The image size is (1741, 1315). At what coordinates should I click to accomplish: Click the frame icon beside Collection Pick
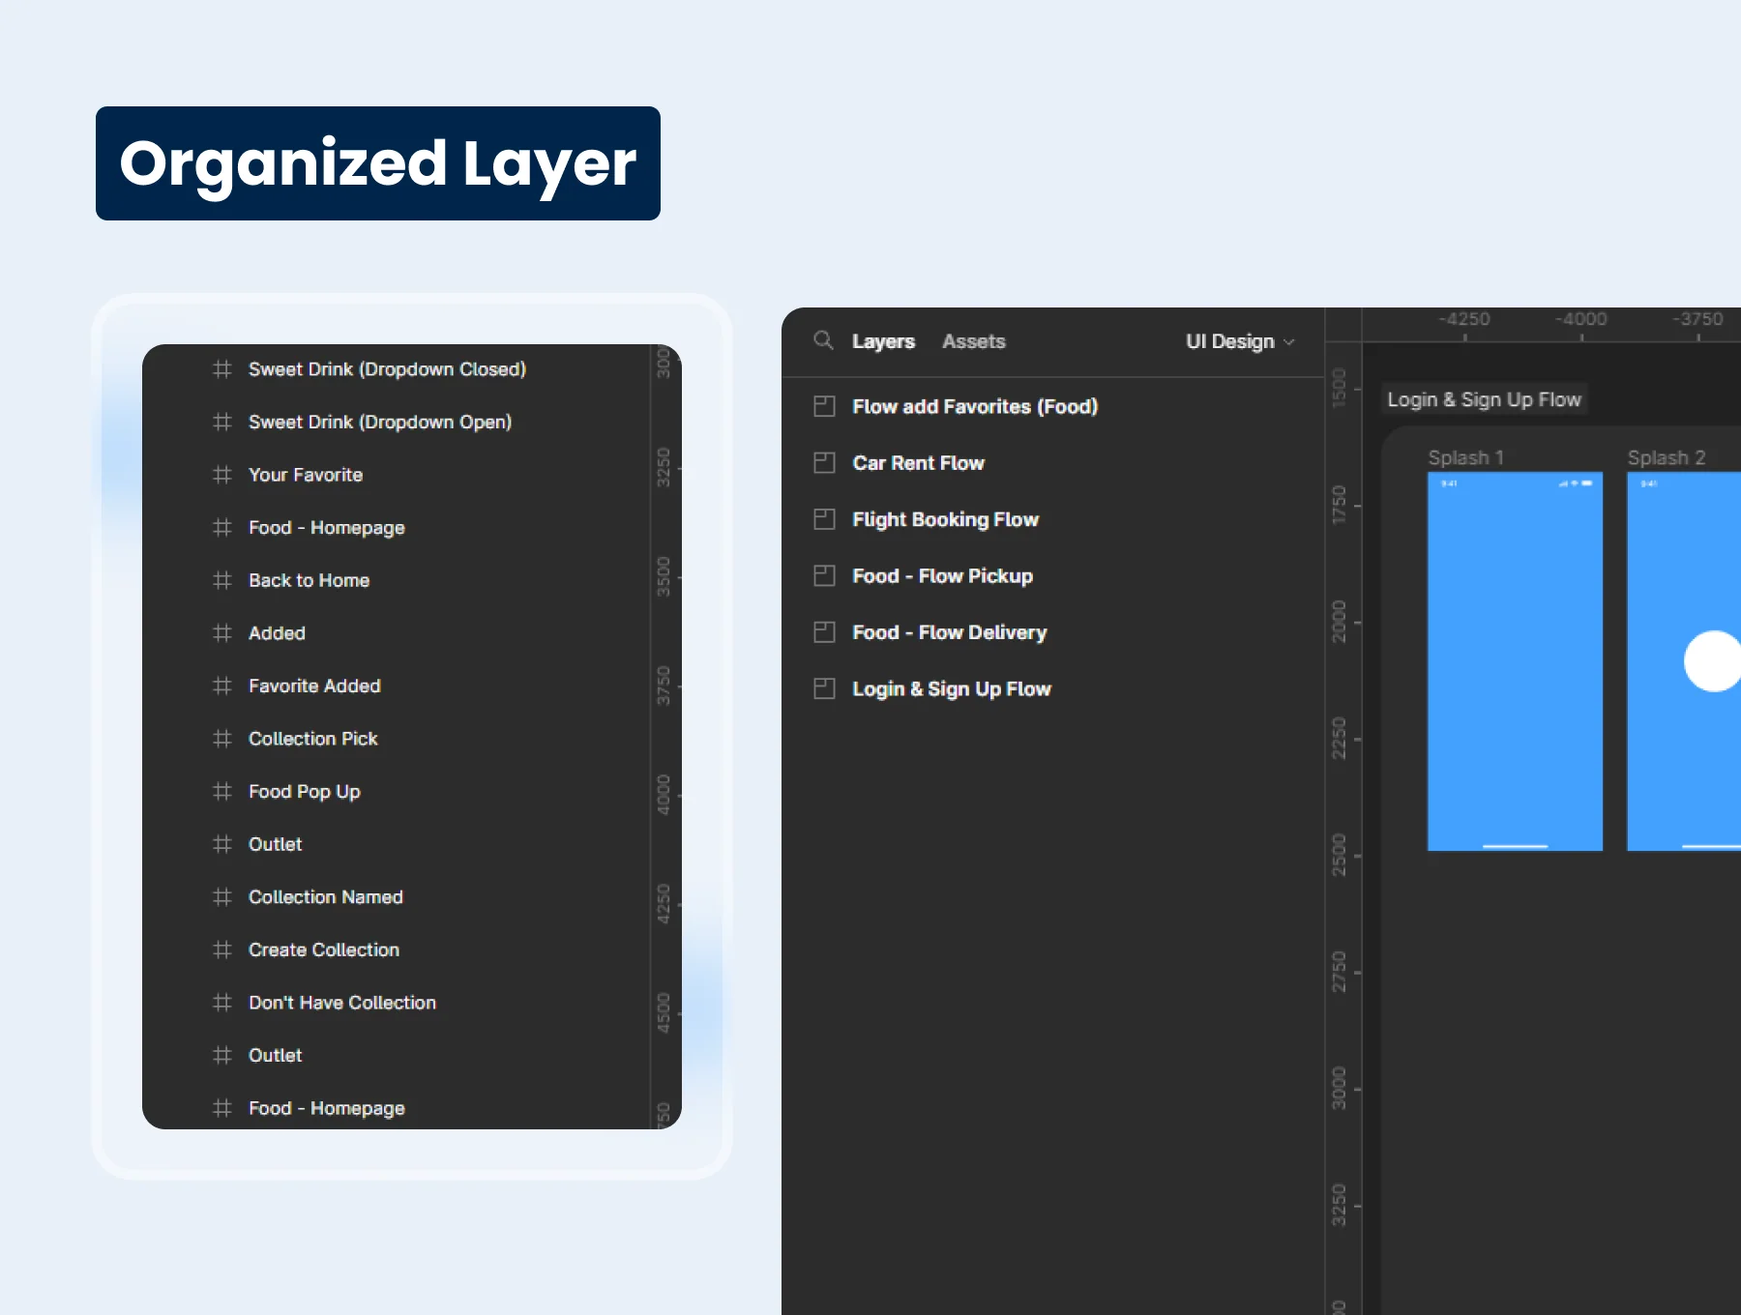click(222, 739)
